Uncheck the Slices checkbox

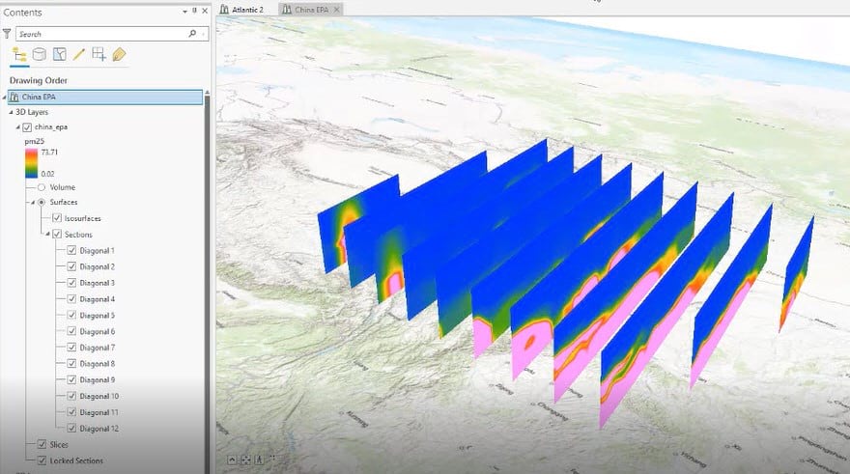42,444
